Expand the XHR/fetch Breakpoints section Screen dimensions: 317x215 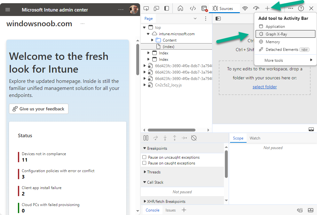point(145,201)
